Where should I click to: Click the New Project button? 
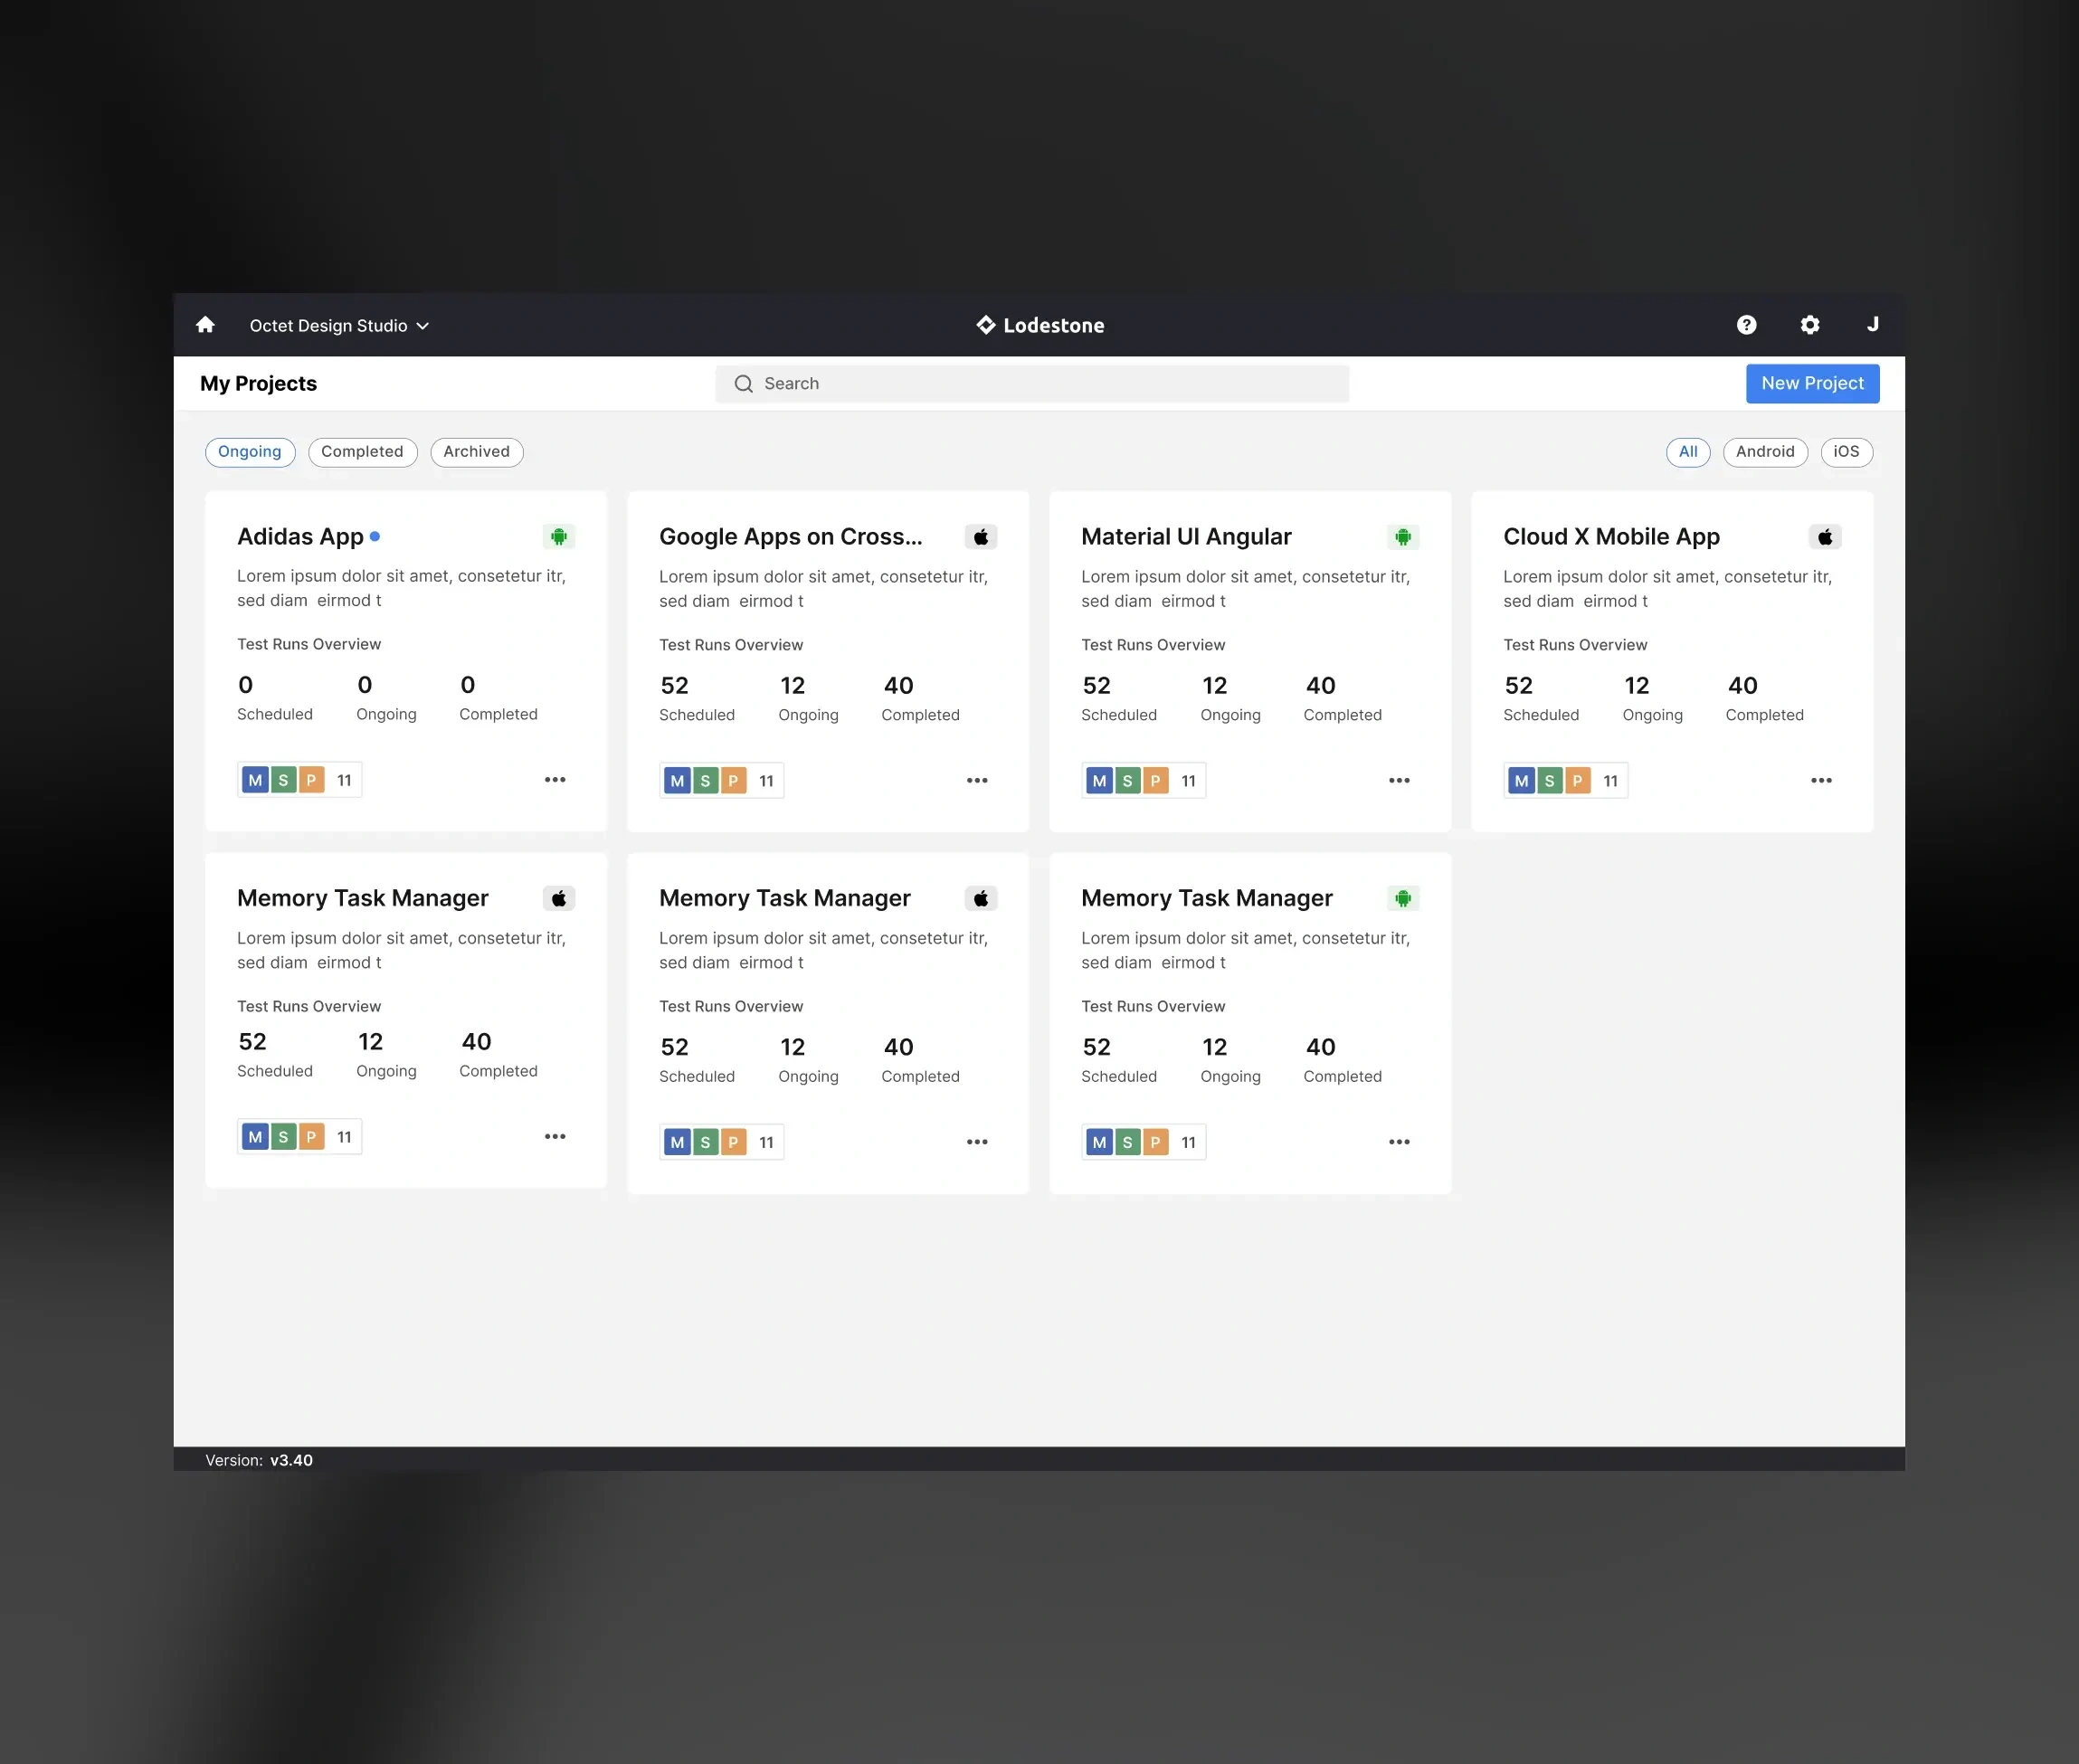click(x=1812, y=383)
